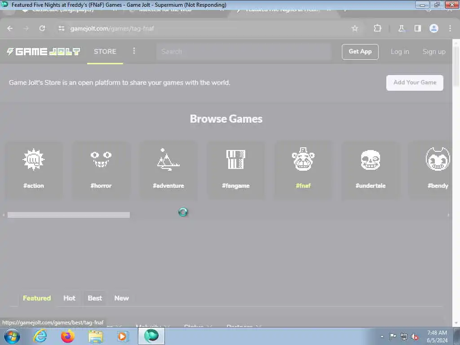Viewport: 460px width, 345px height.
Task: Click the muted volume tray icon
Action: point(415,336)
